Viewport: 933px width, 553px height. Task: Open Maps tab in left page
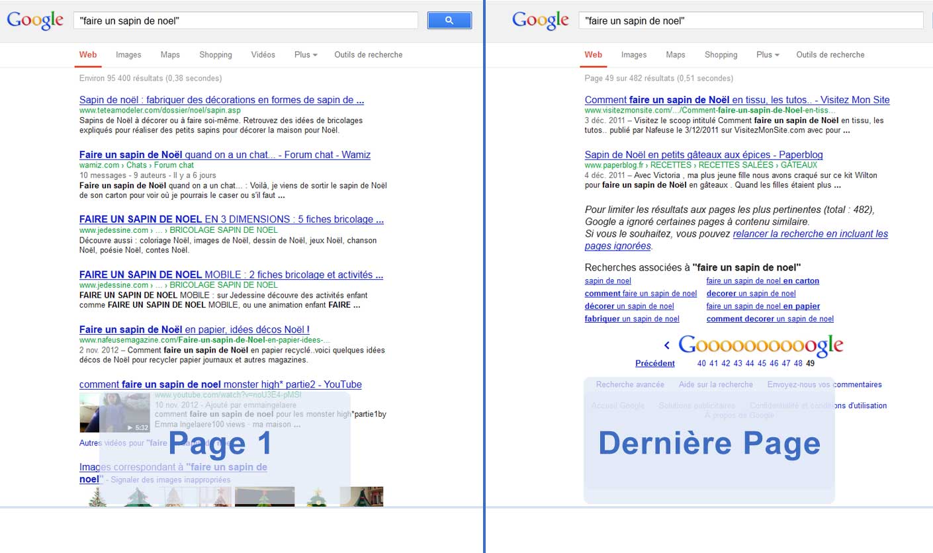pos(170,55)
